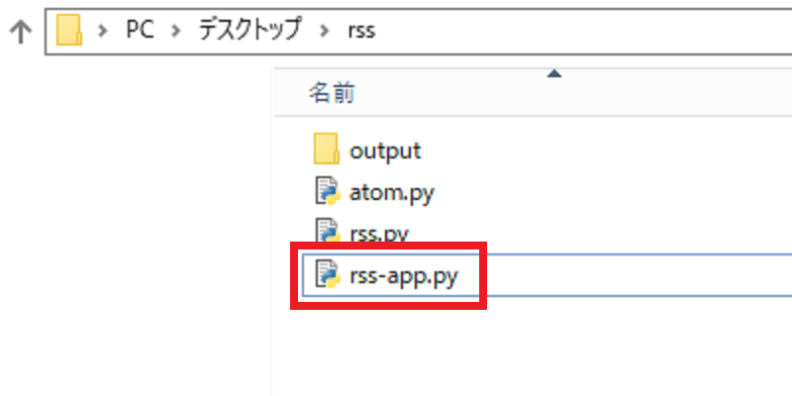This screenshot has height=396, width=792.
Task: Expand chevron before PC breadcrumb
Action: [x=104, y=31]
